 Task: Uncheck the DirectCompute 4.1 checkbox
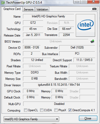click(x=70, y=110)
